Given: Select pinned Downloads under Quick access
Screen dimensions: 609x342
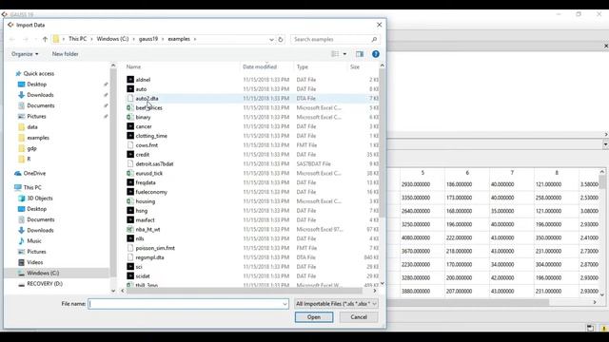Looking at the screenshot, I should click(x=40, y=95).
